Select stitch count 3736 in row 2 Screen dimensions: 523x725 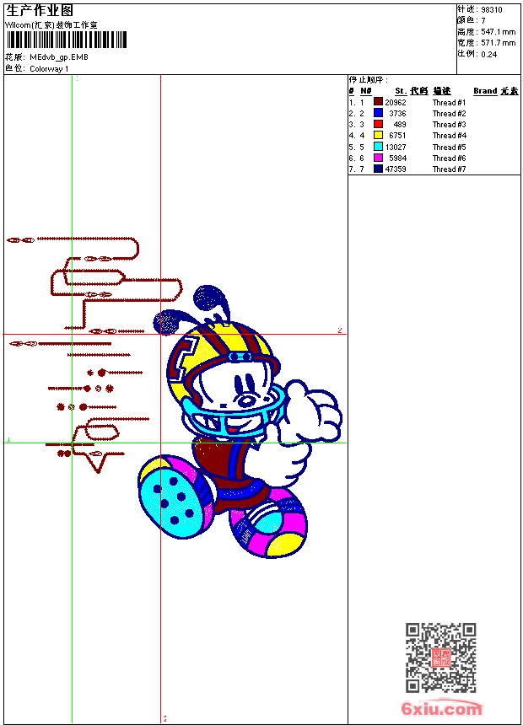click(397, 114)
